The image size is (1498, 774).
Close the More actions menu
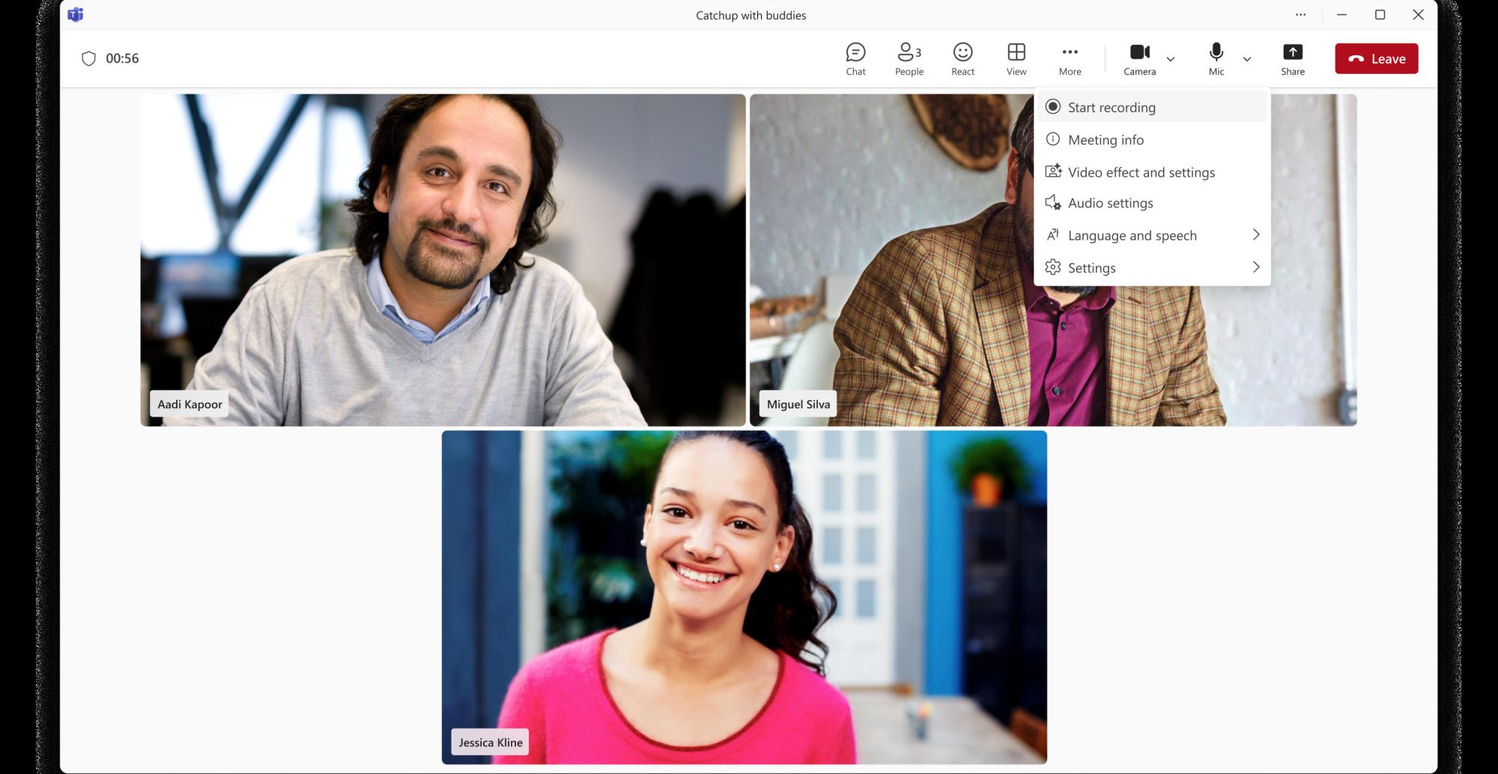[1070, 58]
